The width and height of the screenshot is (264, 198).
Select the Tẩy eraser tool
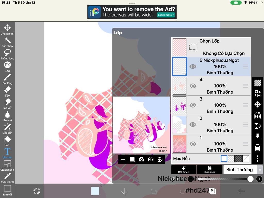pyautogui.click(x=7, y=92)
